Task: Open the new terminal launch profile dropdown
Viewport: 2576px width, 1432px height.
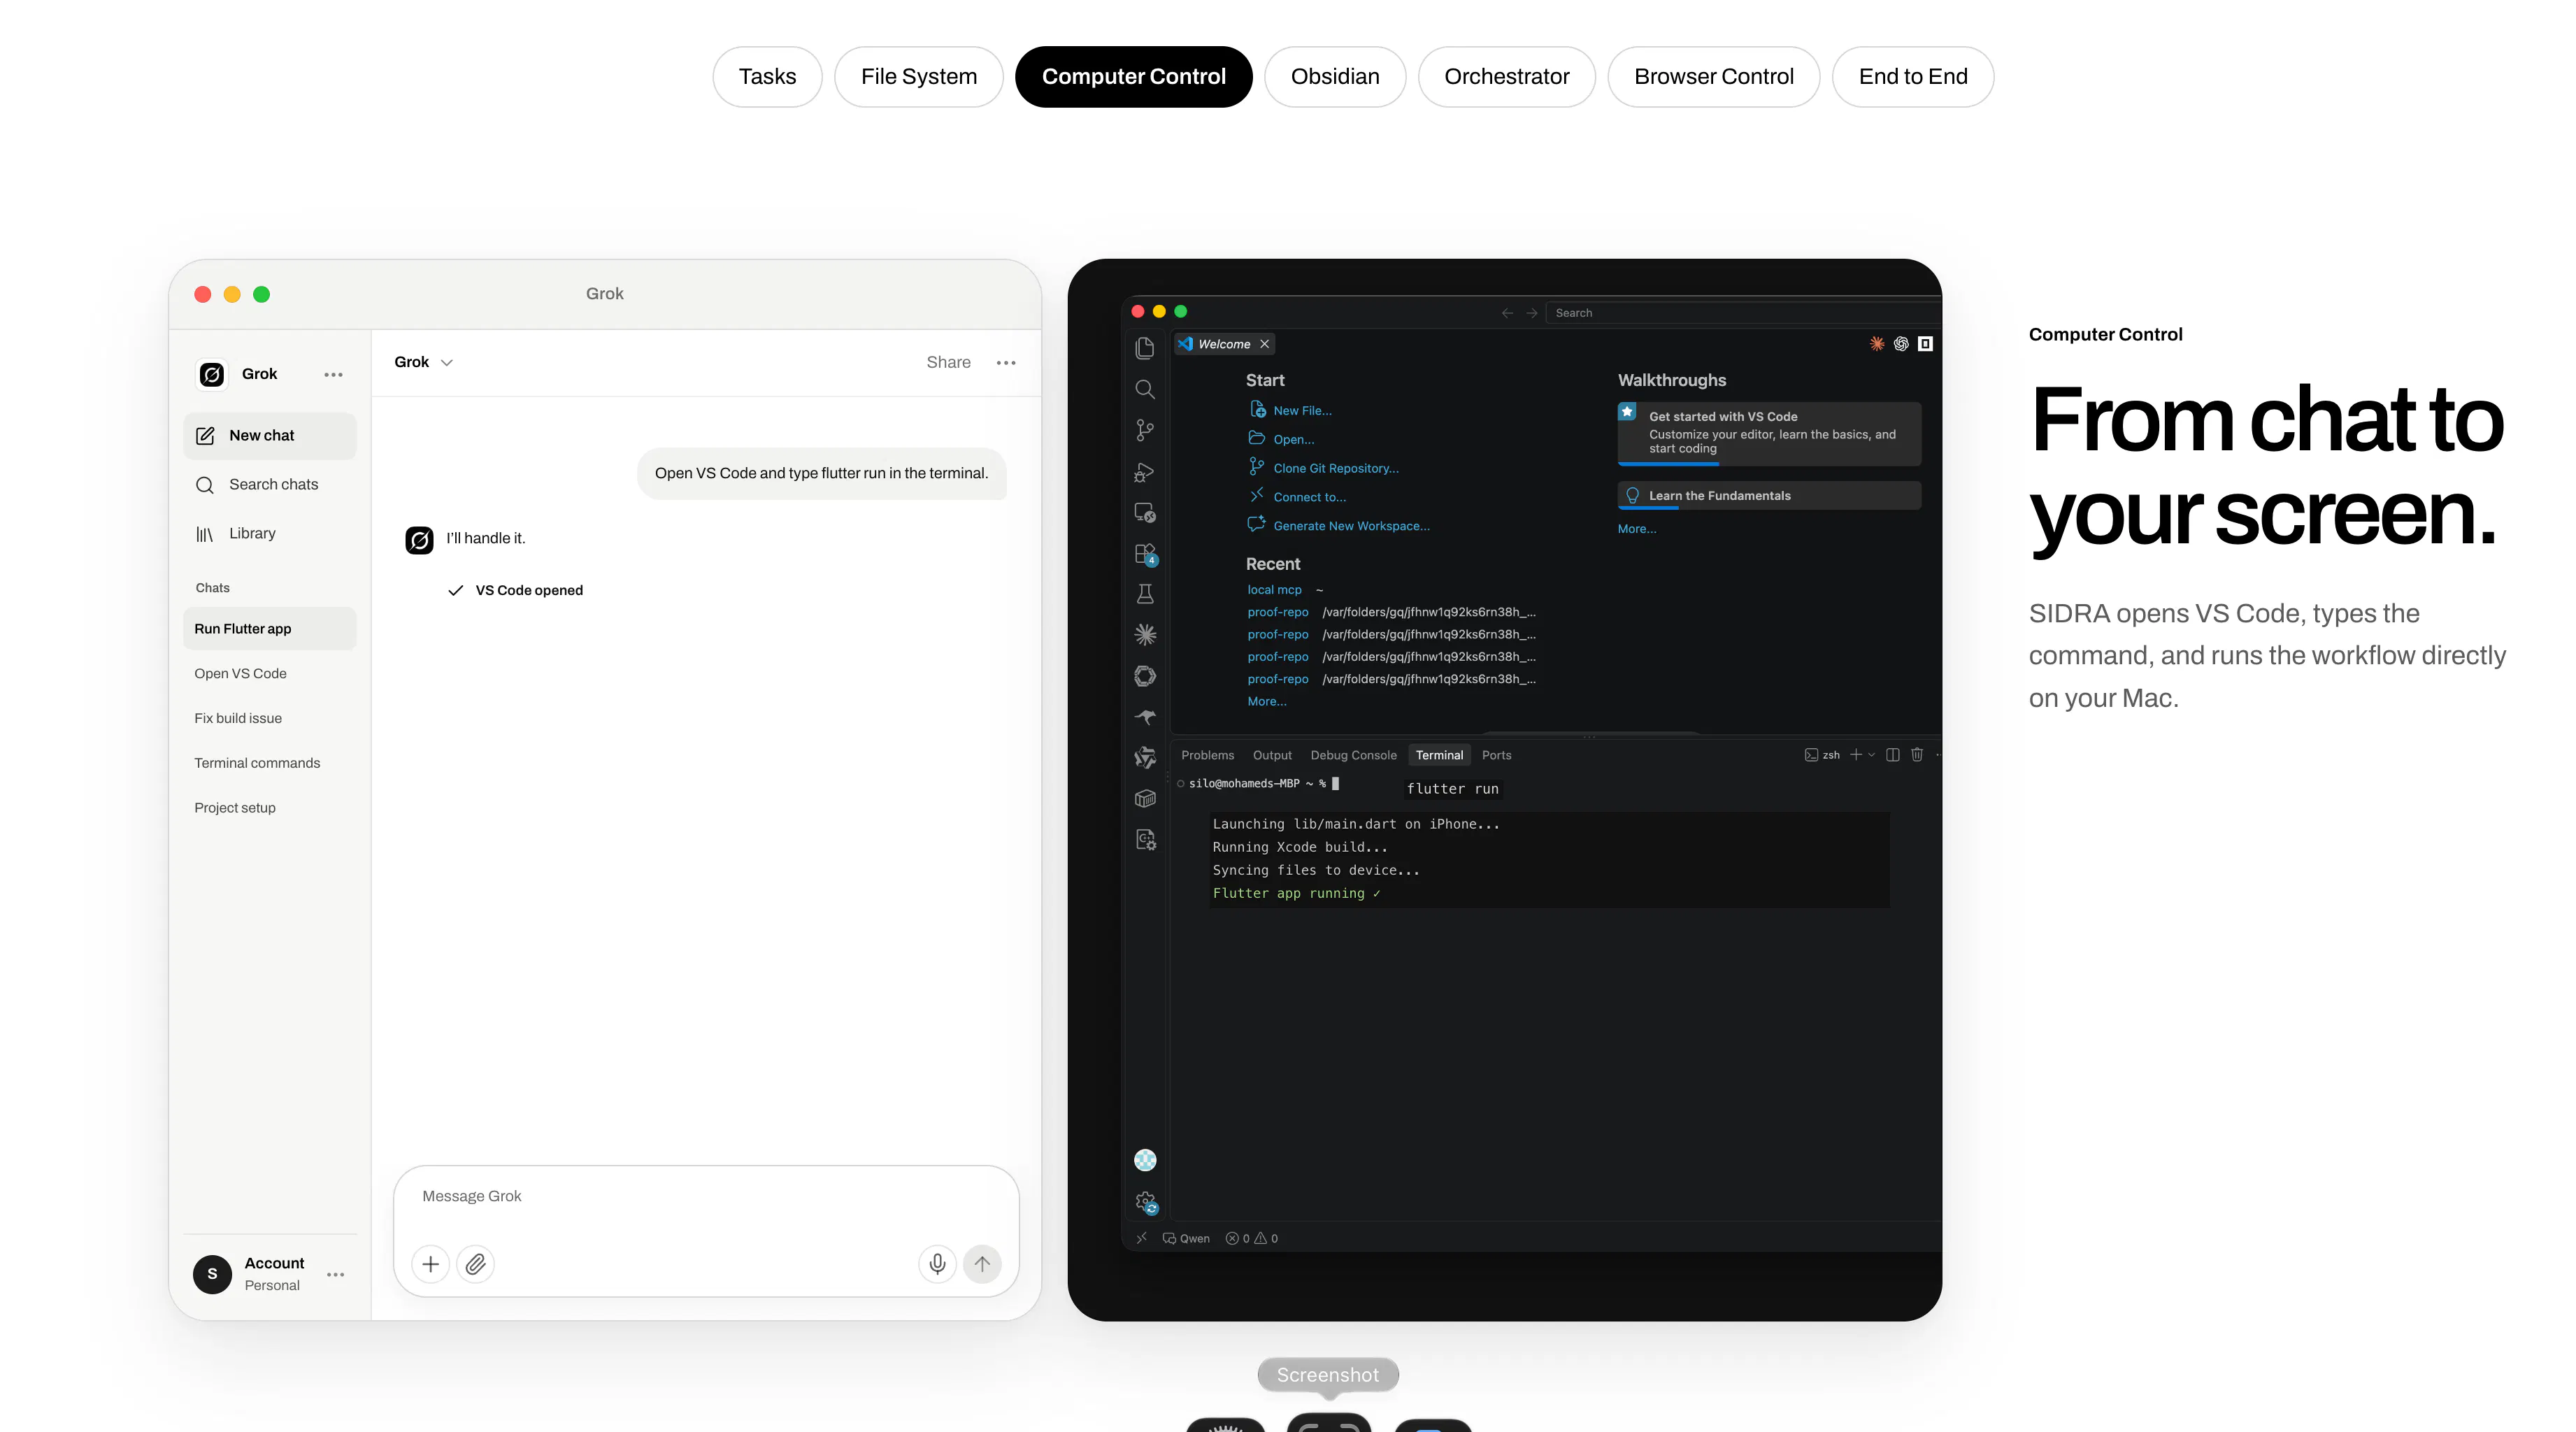Action: tap(1872, 755)
